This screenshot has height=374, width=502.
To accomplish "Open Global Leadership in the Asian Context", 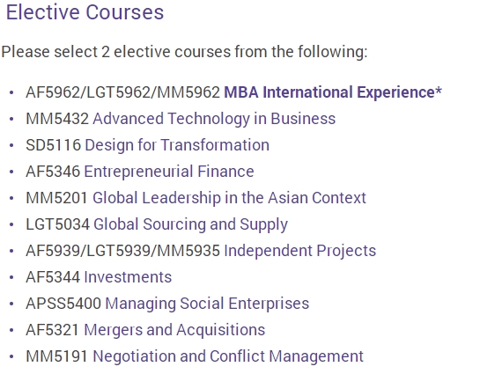I will 229,198.
